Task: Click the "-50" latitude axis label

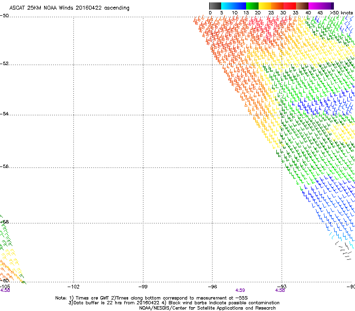Action: point(4,16)
